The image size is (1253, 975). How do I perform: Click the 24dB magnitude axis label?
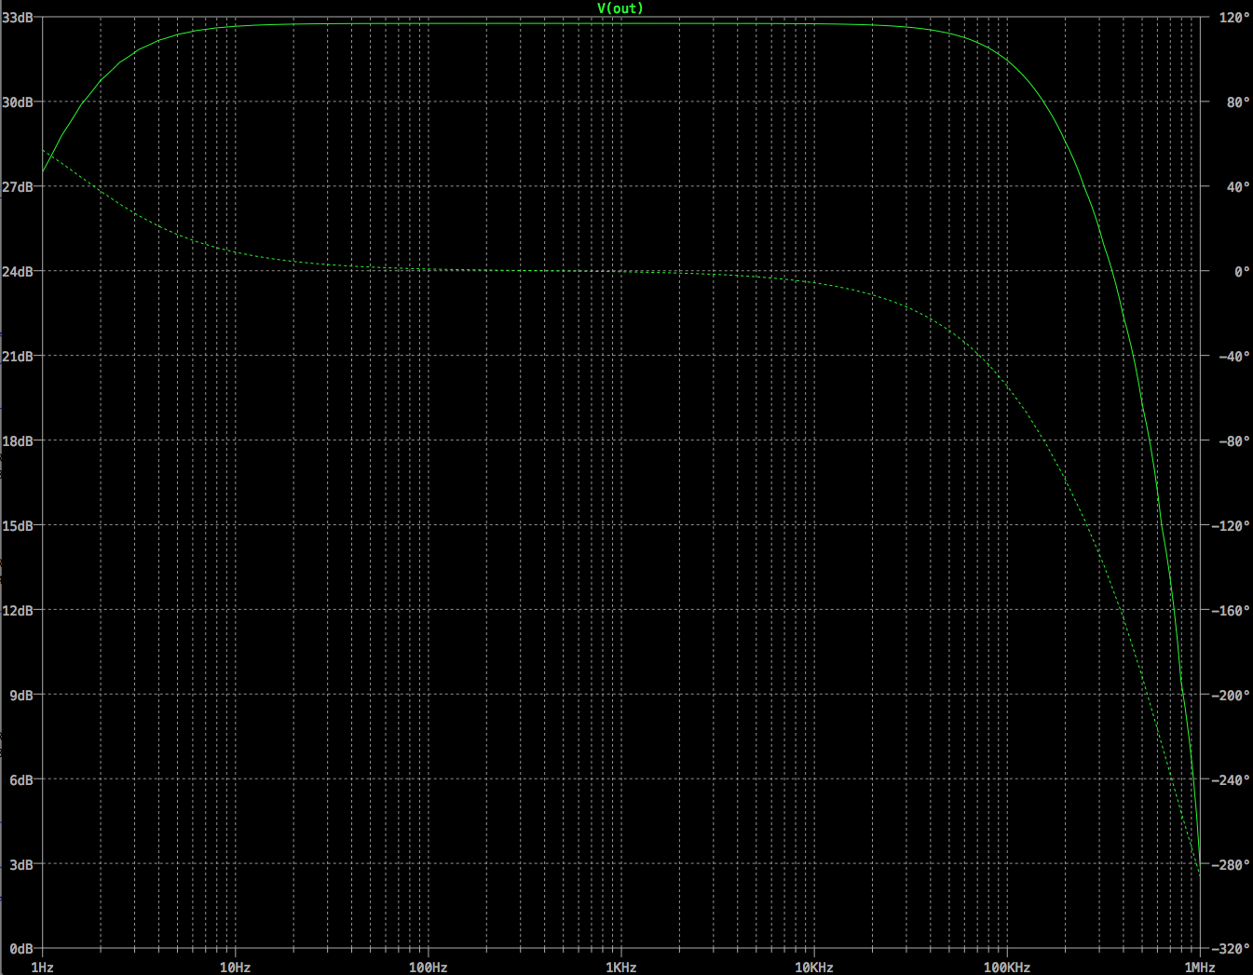[x=18, y=271]
